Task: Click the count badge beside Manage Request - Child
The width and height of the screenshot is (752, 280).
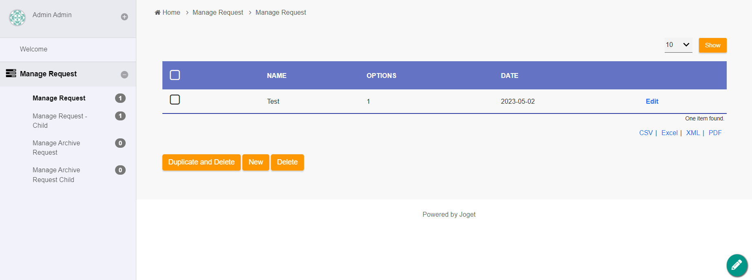Action: [x=120, y=116]
